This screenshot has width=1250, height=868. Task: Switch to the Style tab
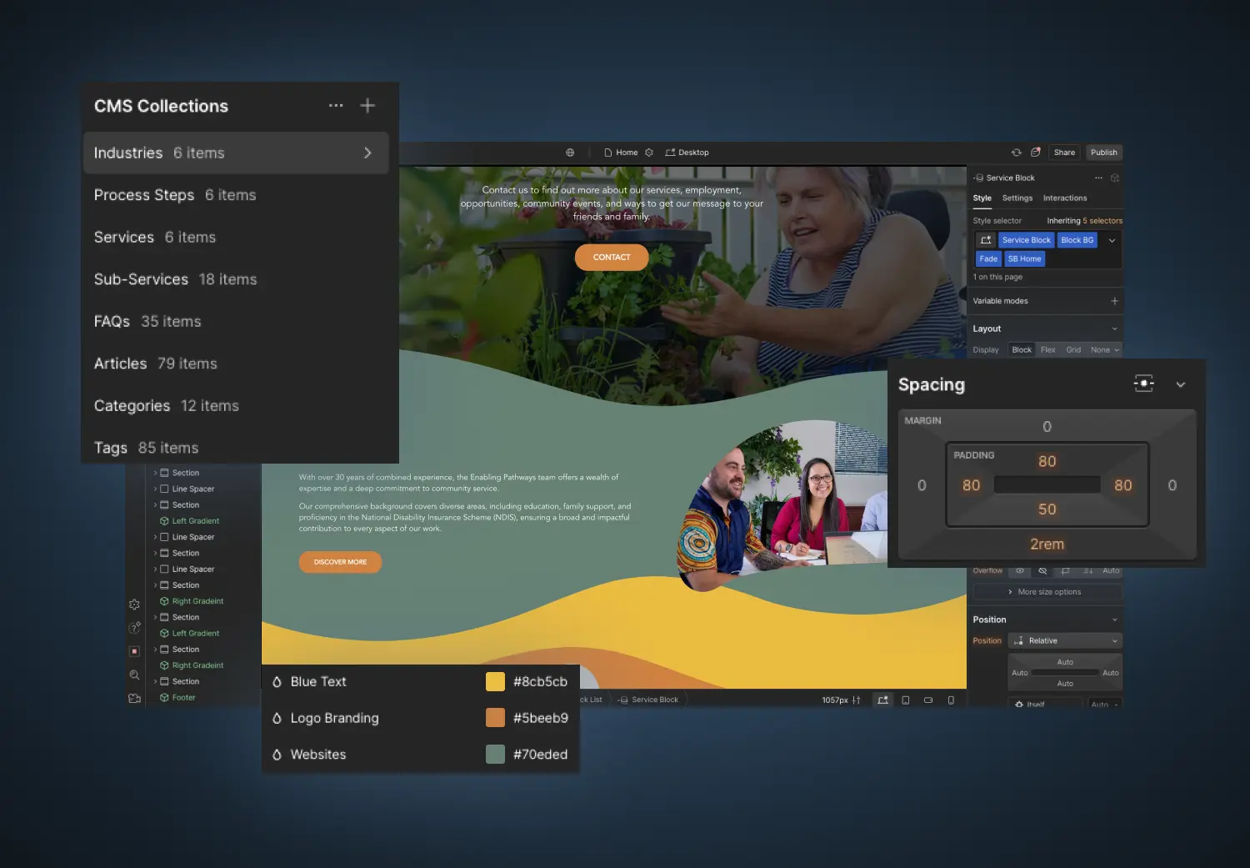tap(982, 198)
